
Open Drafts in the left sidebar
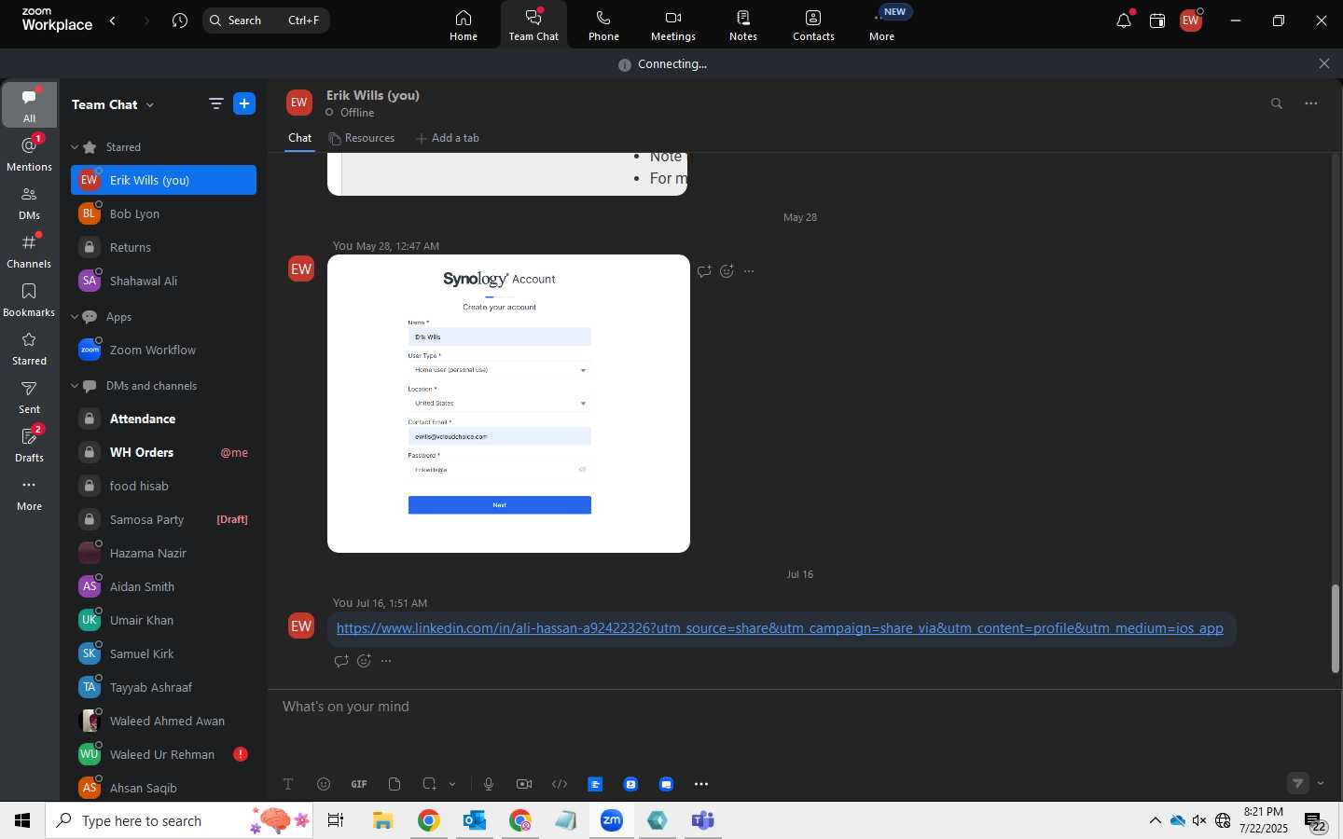click(30, 445)
